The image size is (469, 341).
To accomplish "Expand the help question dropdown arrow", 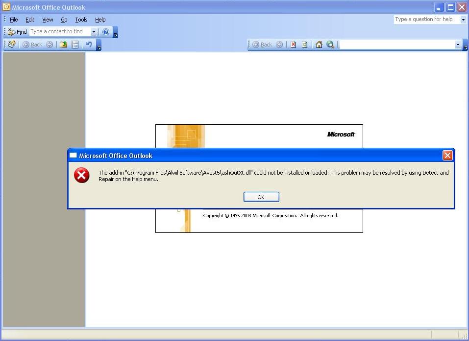I will [x=463, y=20].
